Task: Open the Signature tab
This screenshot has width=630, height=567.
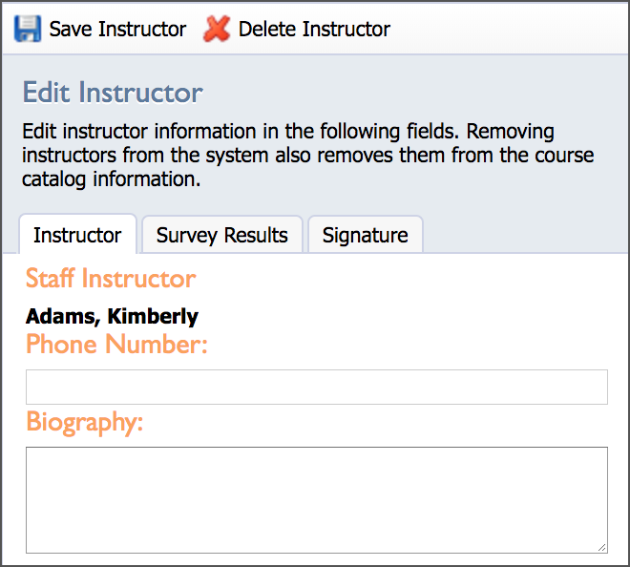Action: point(366,235)
